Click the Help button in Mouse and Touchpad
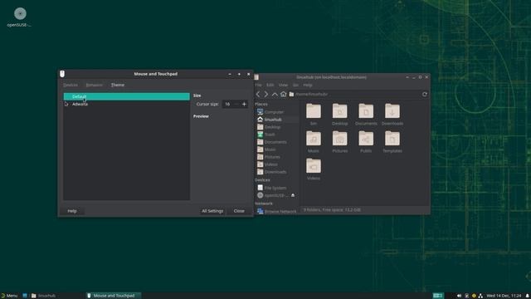Screen dimensions: 531x299 coord(72,211)
